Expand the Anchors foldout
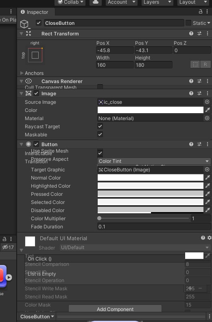Viewport: 212px width, 322px height. [x=22, y=73]
